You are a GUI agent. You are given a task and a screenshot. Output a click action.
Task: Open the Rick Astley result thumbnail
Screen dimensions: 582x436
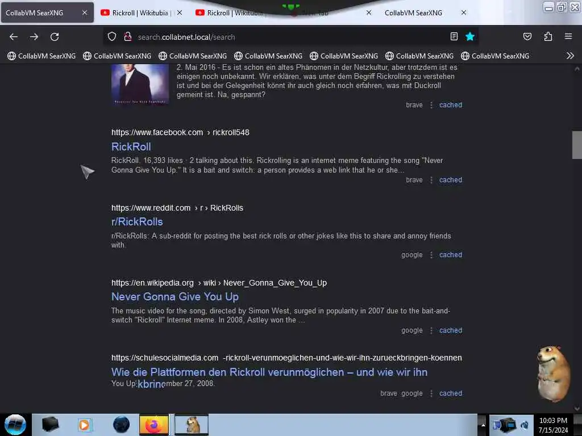(140, 85)
